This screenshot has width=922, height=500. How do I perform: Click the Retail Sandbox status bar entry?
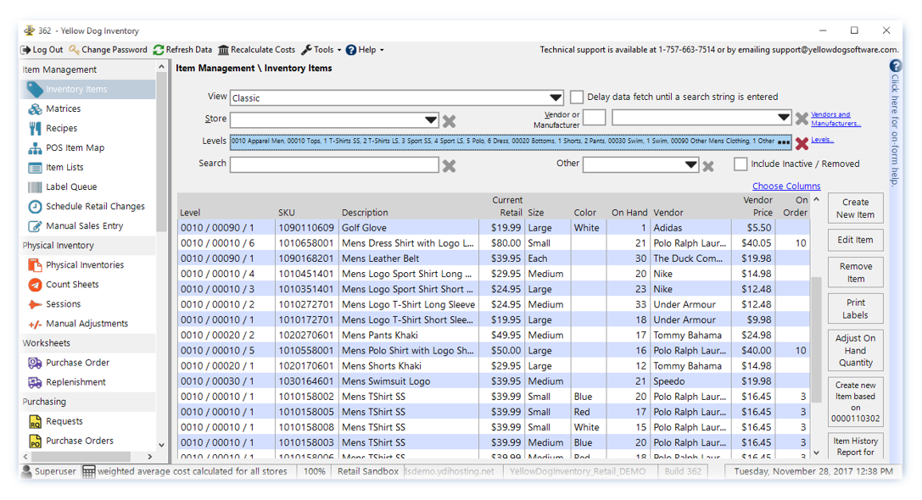367,471
